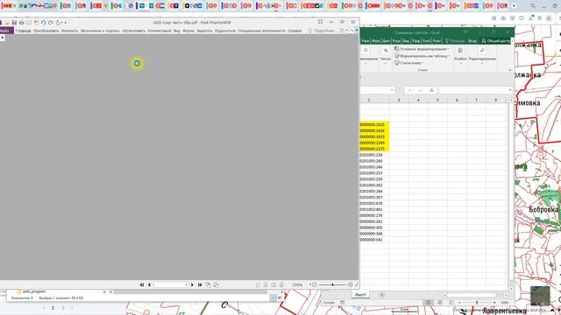Select the auto_program folder in Explorer
The height and width of the screenshot is (315, 561).
tap(31, 291)
